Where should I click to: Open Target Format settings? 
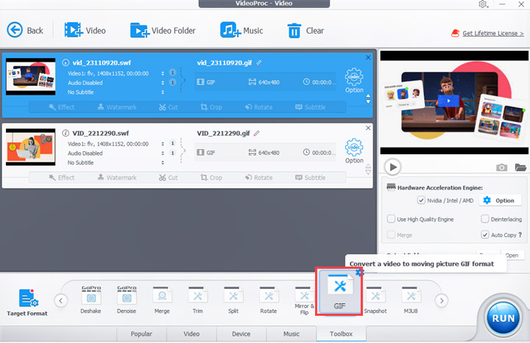coord(27,302)
